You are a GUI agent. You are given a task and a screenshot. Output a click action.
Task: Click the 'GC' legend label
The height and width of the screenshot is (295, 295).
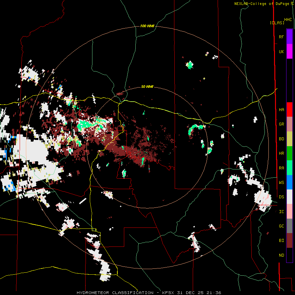click(x=281, y=226)
